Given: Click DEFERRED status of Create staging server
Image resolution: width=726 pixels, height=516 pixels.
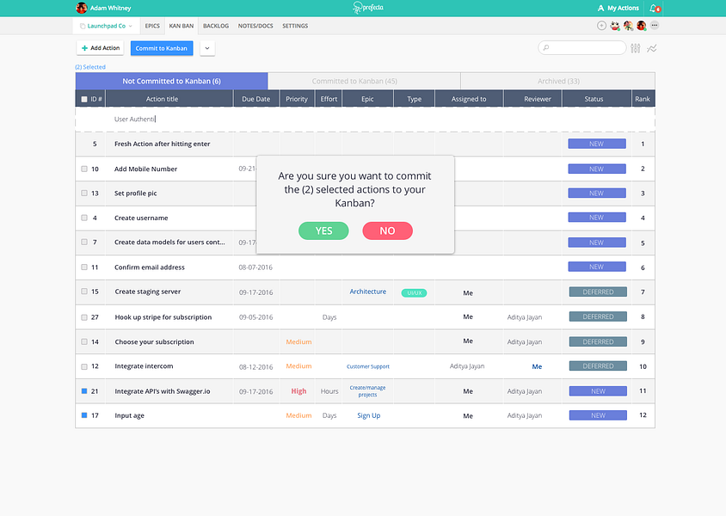Looking at the screenshot, I should pos(598,292).
